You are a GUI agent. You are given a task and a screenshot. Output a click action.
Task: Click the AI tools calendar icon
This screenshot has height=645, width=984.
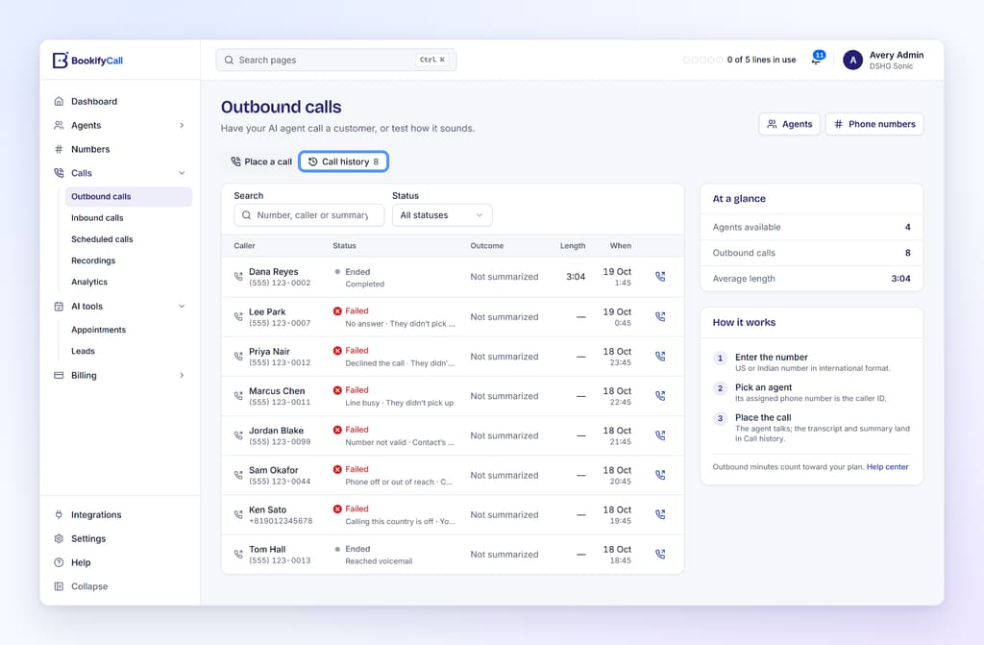point(59,306)
